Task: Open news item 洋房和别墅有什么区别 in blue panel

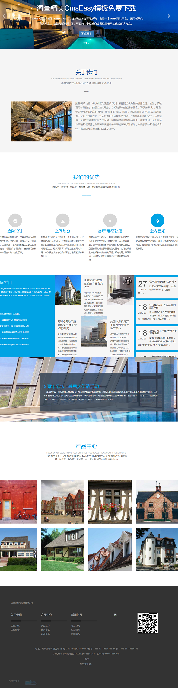Action: pos(10,314)
